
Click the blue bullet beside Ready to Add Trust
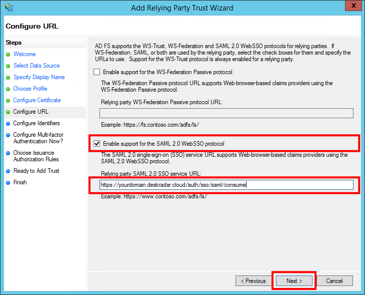click(8, 171)
